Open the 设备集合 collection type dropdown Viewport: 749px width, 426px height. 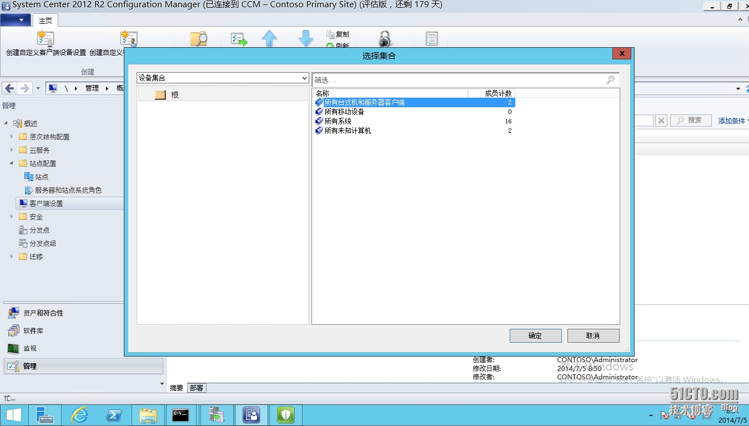click(x=223, y=78)
